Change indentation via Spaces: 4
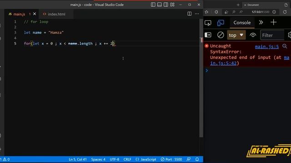The image size is (291, 163). click(x=98, y=159)
